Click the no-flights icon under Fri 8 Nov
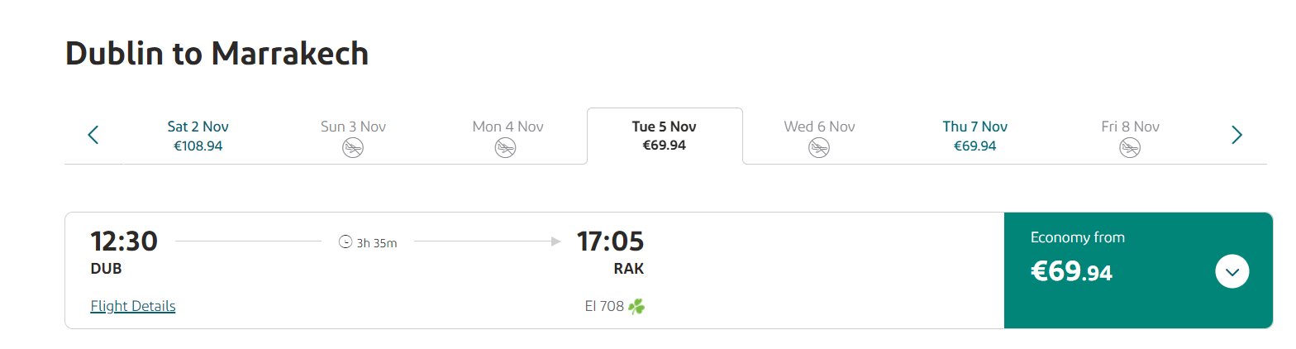Screen dimensions: 1296x349 1130,148
